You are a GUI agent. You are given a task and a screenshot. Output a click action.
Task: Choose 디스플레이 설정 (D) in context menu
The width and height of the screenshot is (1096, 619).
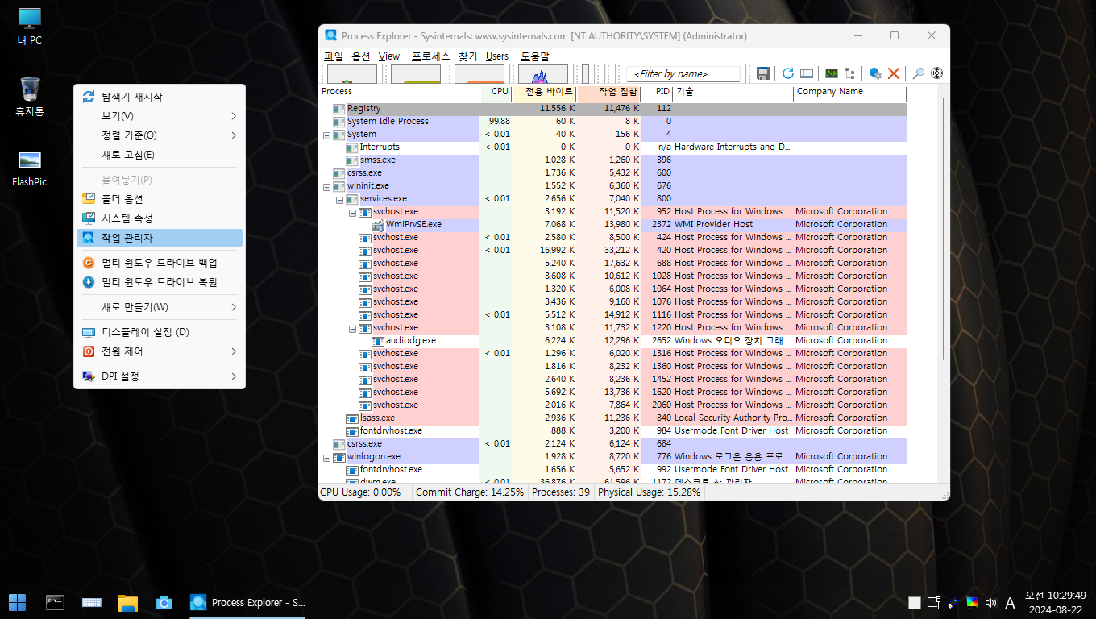coord(160,332)
